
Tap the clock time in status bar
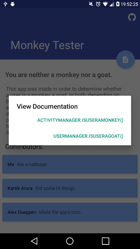pyautogui.click(x=129, y=4)
